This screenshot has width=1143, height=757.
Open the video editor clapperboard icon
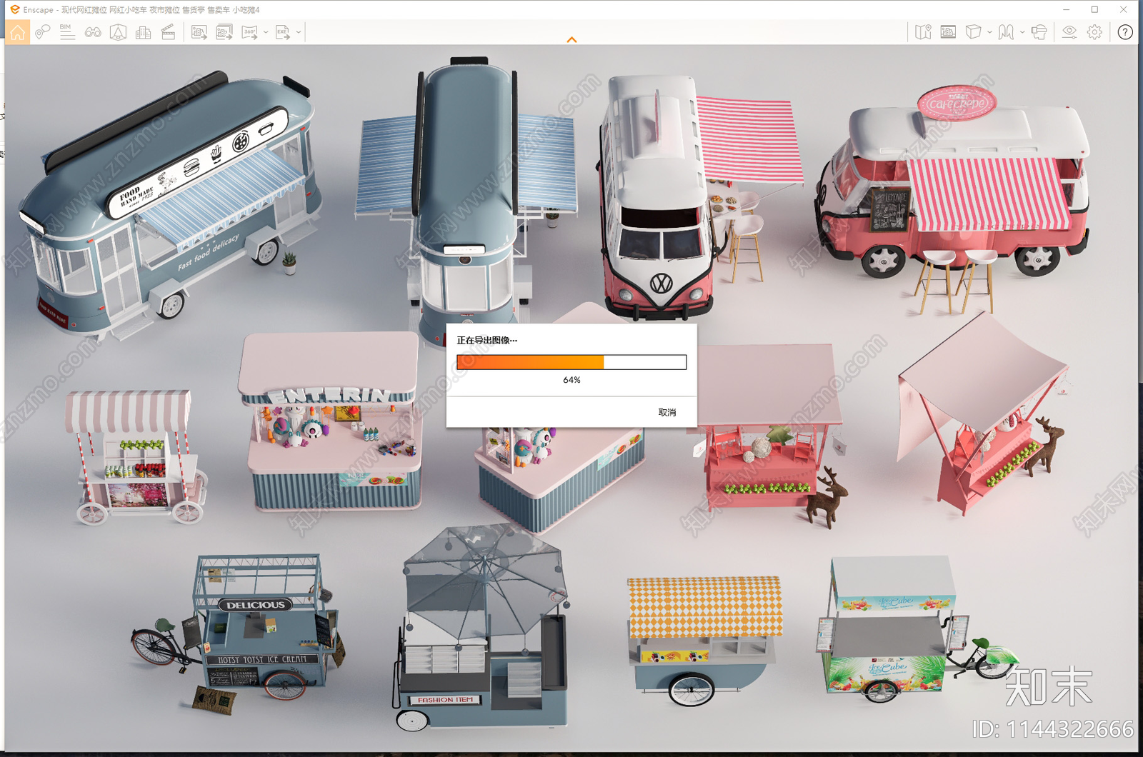[x=168, y=32]
